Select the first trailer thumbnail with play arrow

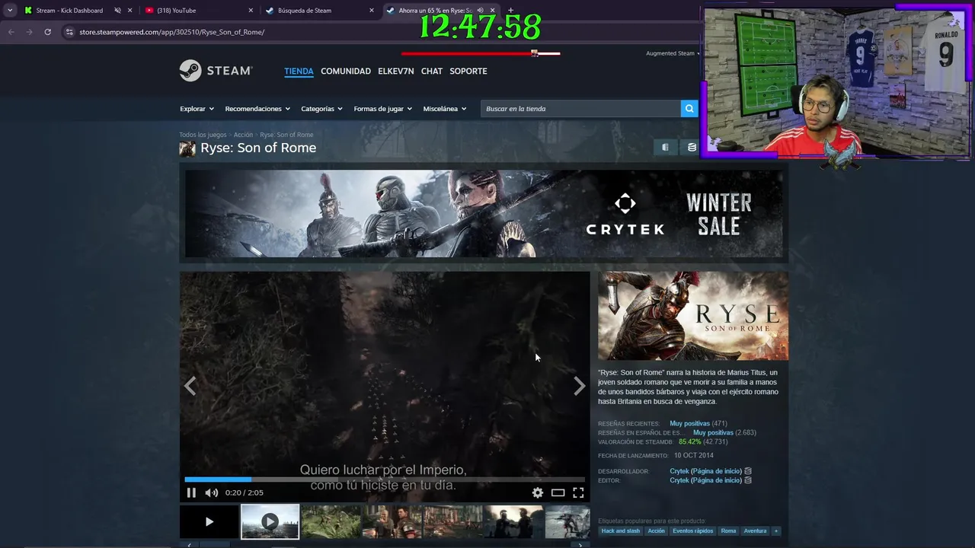tap(209, 521)
